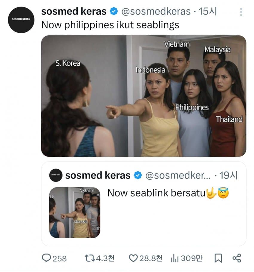The height and width of the screenshot is (272, 254).
Task: Like the tweet with heart icon
Action: coord(133,258)
